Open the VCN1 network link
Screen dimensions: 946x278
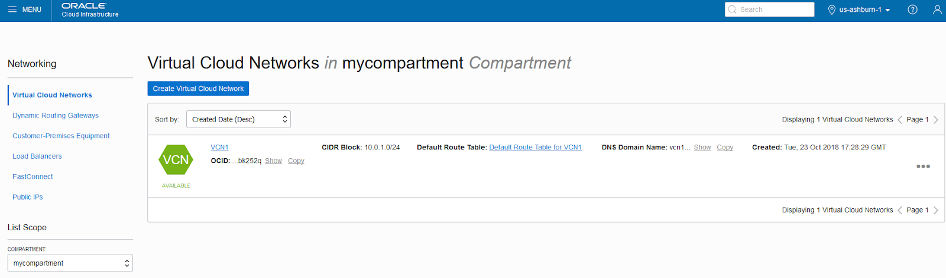[219, 148]
